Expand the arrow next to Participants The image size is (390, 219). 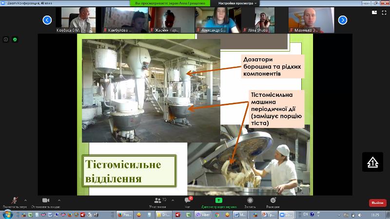tap(173, 200)
